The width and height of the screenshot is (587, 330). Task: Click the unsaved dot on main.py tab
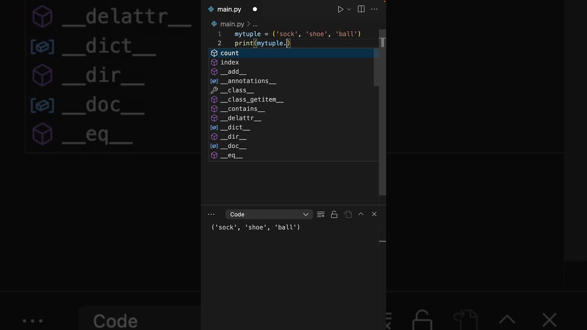click(255, 9)
